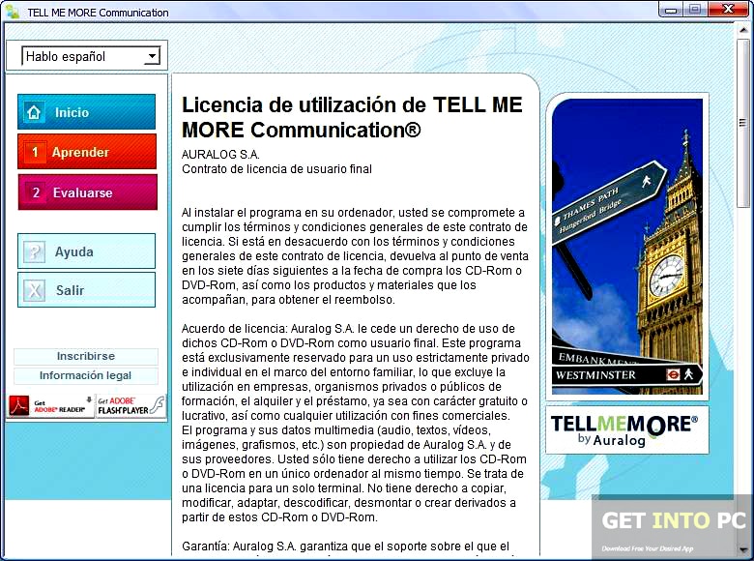The width and height of the screenshot is (754, 561).
Task: Click the title bar text 'TELL ME MORE Communication'
Action: [98, 13]
